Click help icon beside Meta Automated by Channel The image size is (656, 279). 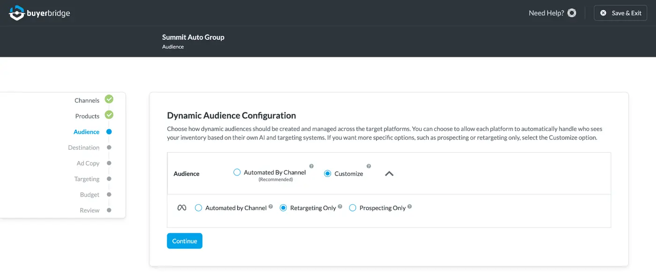pos(271,206)
